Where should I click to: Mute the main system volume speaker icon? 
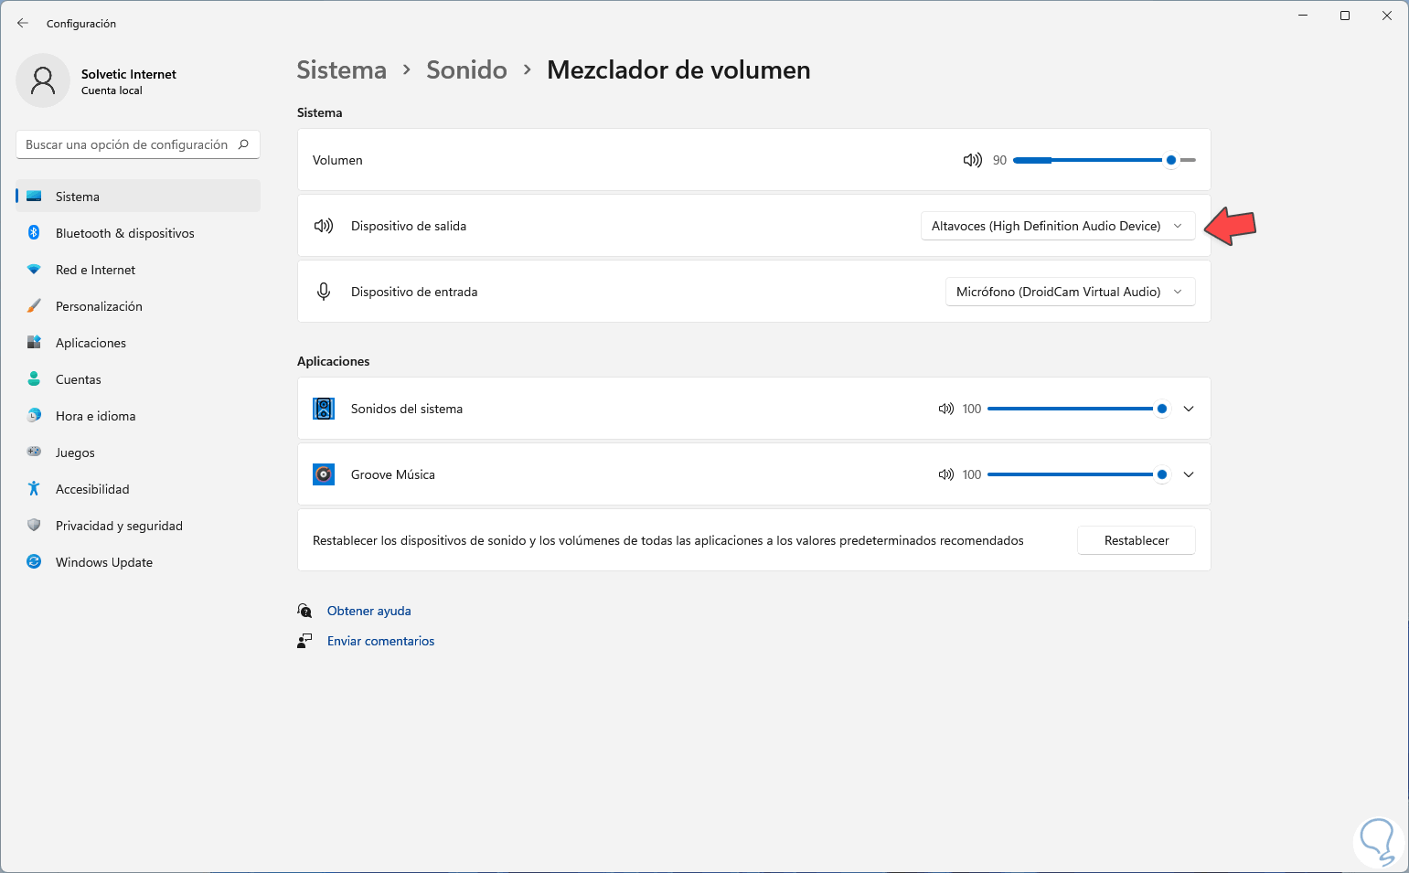(972, 160)
